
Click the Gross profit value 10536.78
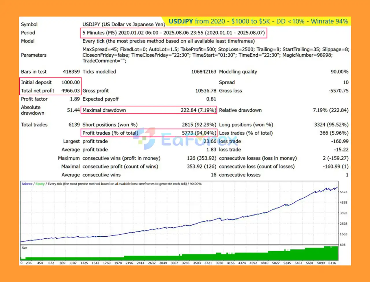coord(206,91)
